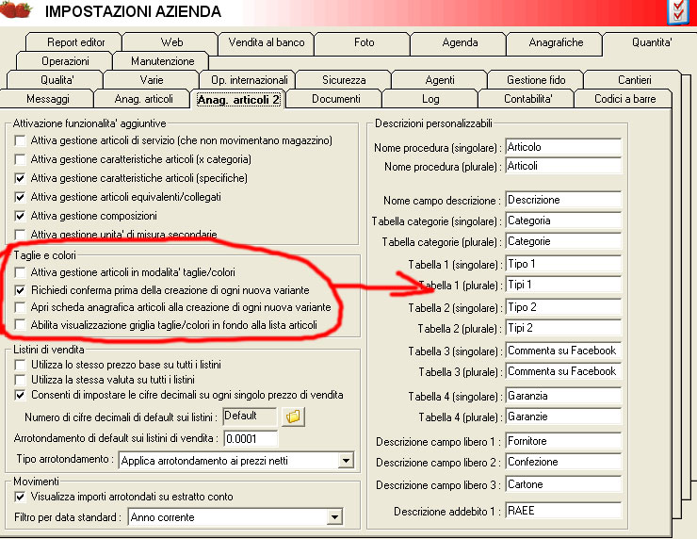This screenshot has width=697, height=539.
Task: Switch to the Manutenzione tab
Action: [x=162, y=61]
